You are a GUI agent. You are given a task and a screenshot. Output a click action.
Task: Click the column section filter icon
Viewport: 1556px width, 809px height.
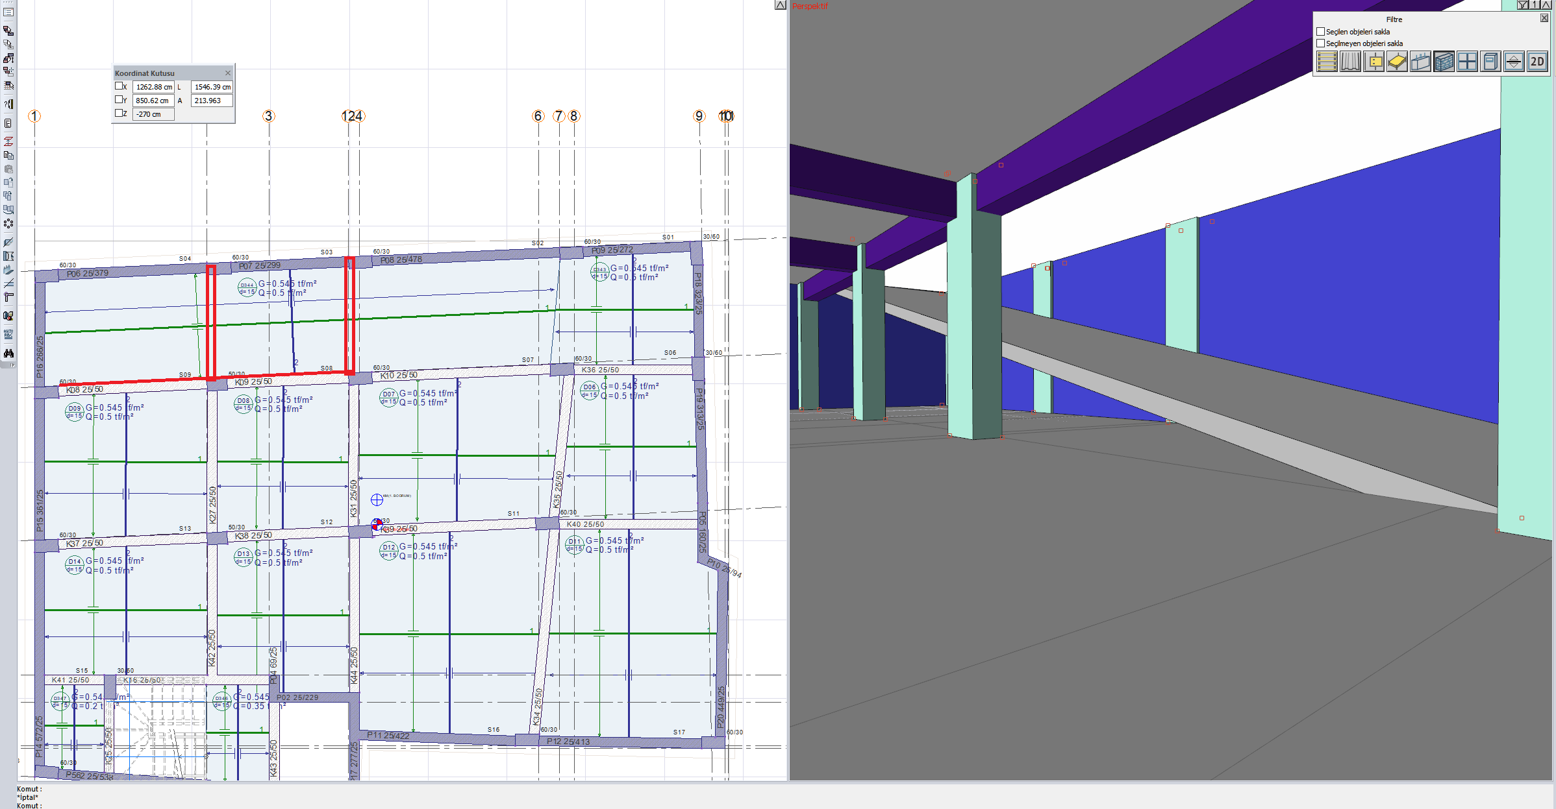[x=1374, y=62]
